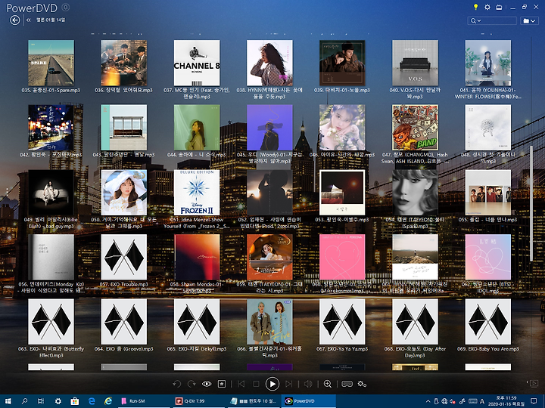This screenshot has height=408, width=545.
Task: Select the 066 two-women album cover
Action: click(269, 322)
